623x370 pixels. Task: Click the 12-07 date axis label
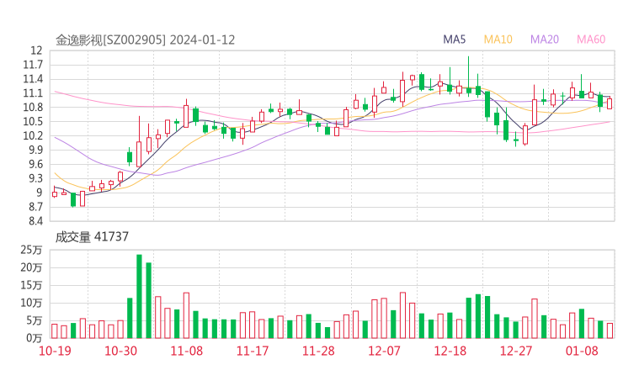point(384,351)
